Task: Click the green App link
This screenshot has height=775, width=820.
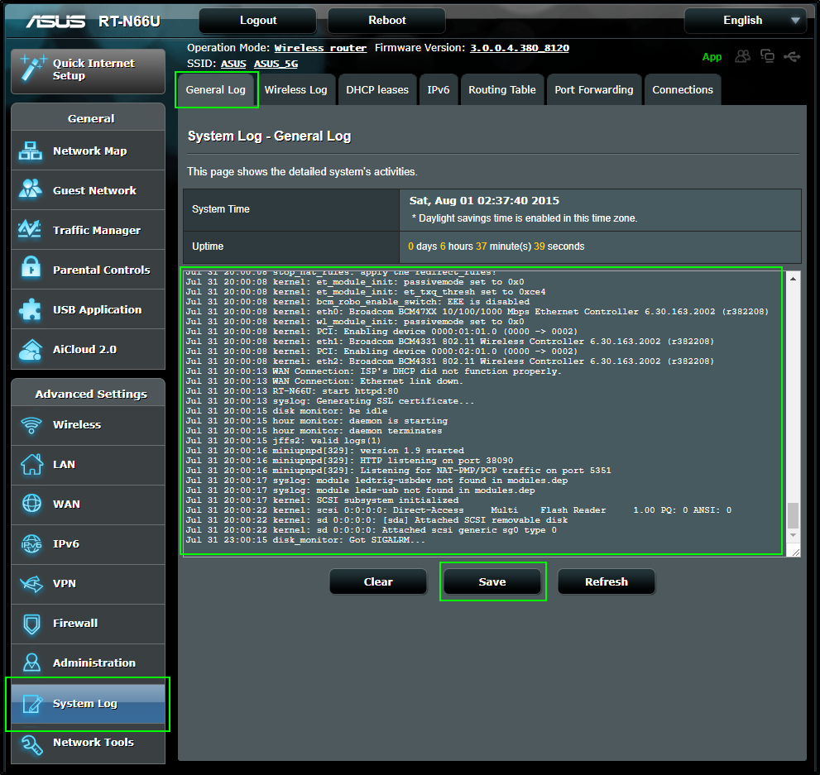Action: [x=712, y=56]
